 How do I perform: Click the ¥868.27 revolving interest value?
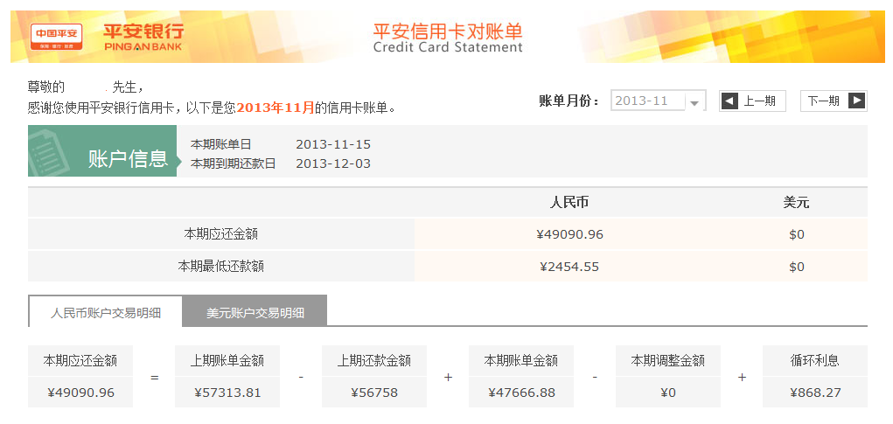[x=815, y=393]
